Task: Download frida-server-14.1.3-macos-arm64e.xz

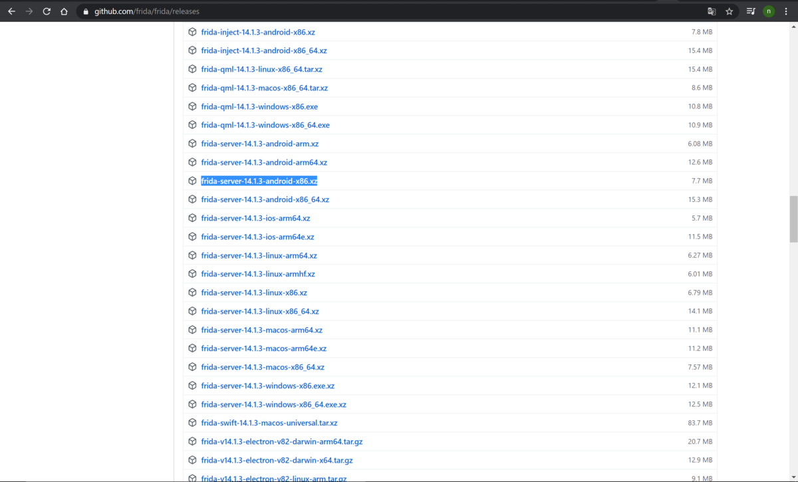Action: click(x=264, y=348)
